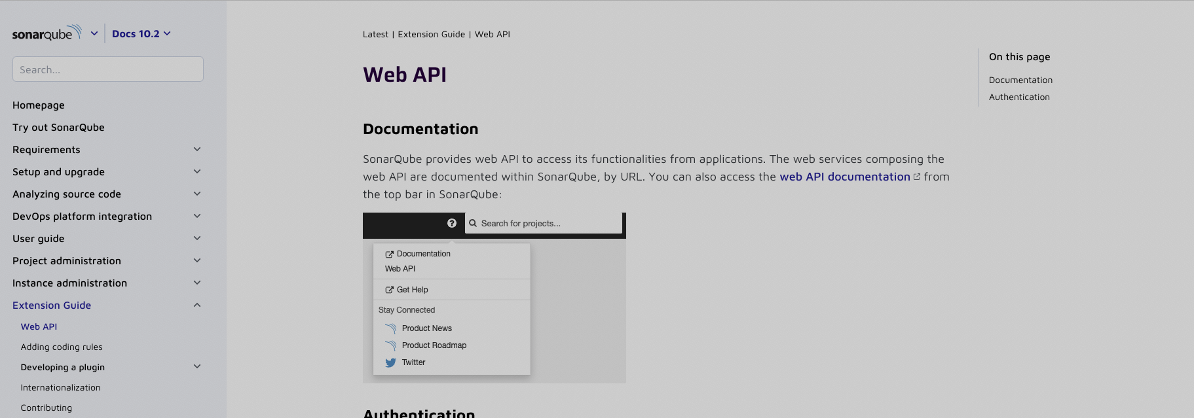This screenshot has height=418, width=1194.
Task: Select Adding coding rules in sidebar
Action: point(62,347)
